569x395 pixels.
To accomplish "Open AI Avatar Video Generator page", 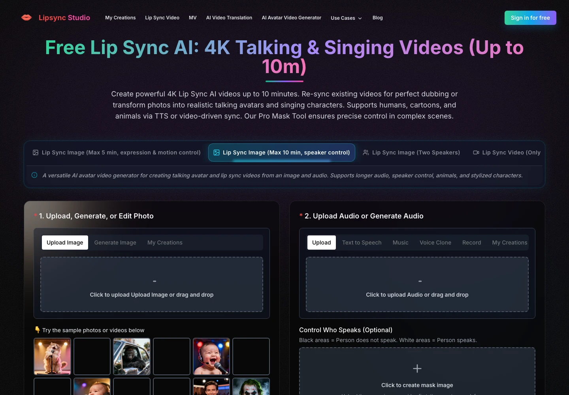I will (x=292, y=18).
